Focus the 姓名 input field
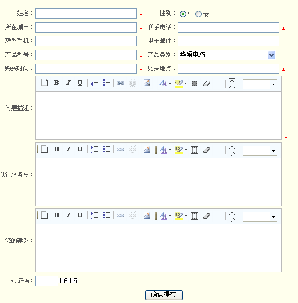The height and width of the screenshot is (303, 298). [x=86, y=13]
